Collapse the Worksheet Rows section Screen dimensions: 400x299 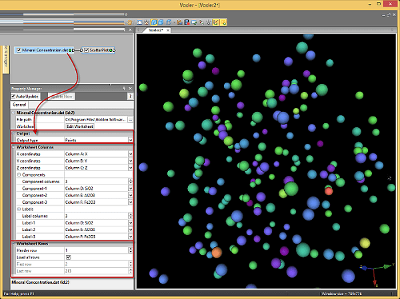tap(13, 244)
